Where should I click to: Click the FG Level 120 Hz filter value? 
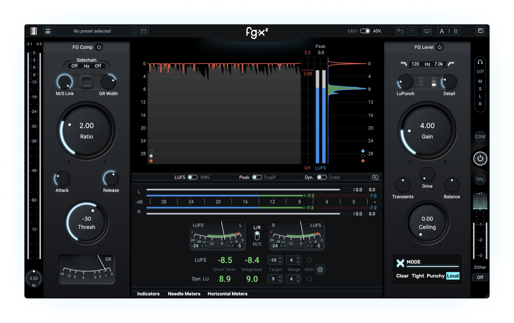(x=416, y=64)
